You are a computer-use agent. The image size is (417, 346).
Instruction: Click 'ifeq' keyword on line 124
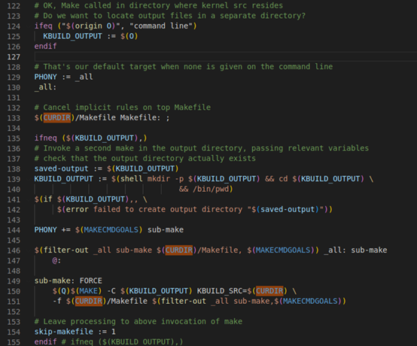tap(44, 26)
